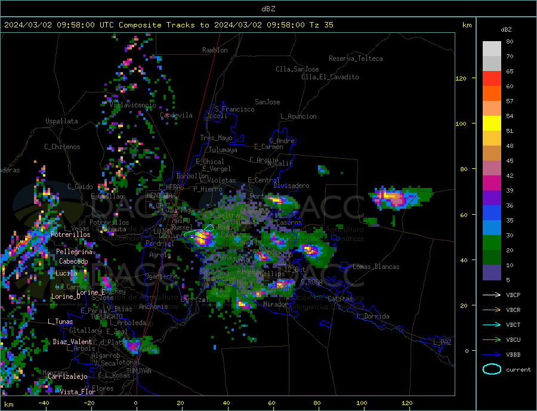
Task: Click the 'S_Francisco' place label
Action: (x=234, y=109)
